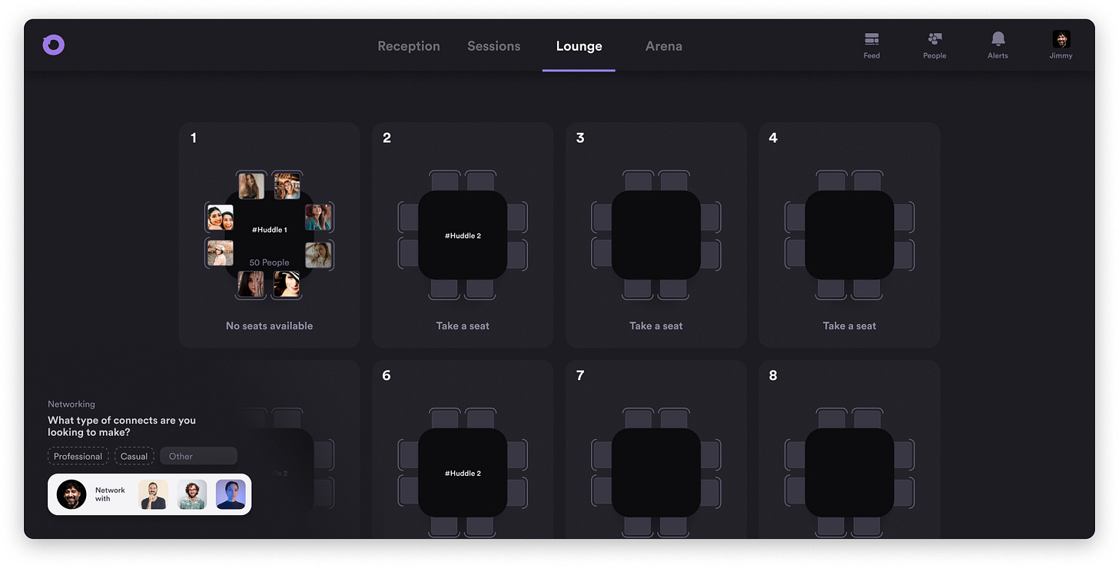This screenshot has width=1119, height=568.
Task: Take a seat at table 4
Action: click(849, 325)
